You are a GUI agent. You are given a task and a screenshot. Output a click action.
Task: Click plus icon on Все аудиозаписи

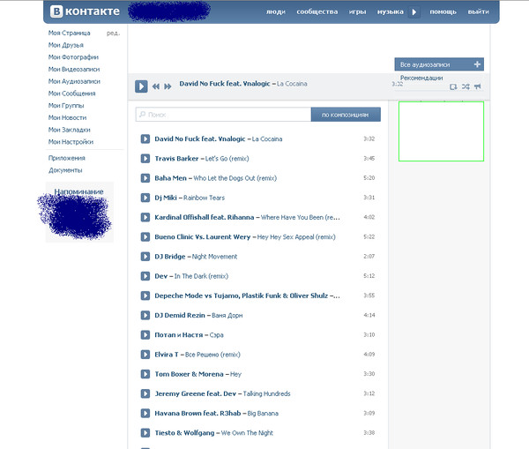[x=477, y=64]
